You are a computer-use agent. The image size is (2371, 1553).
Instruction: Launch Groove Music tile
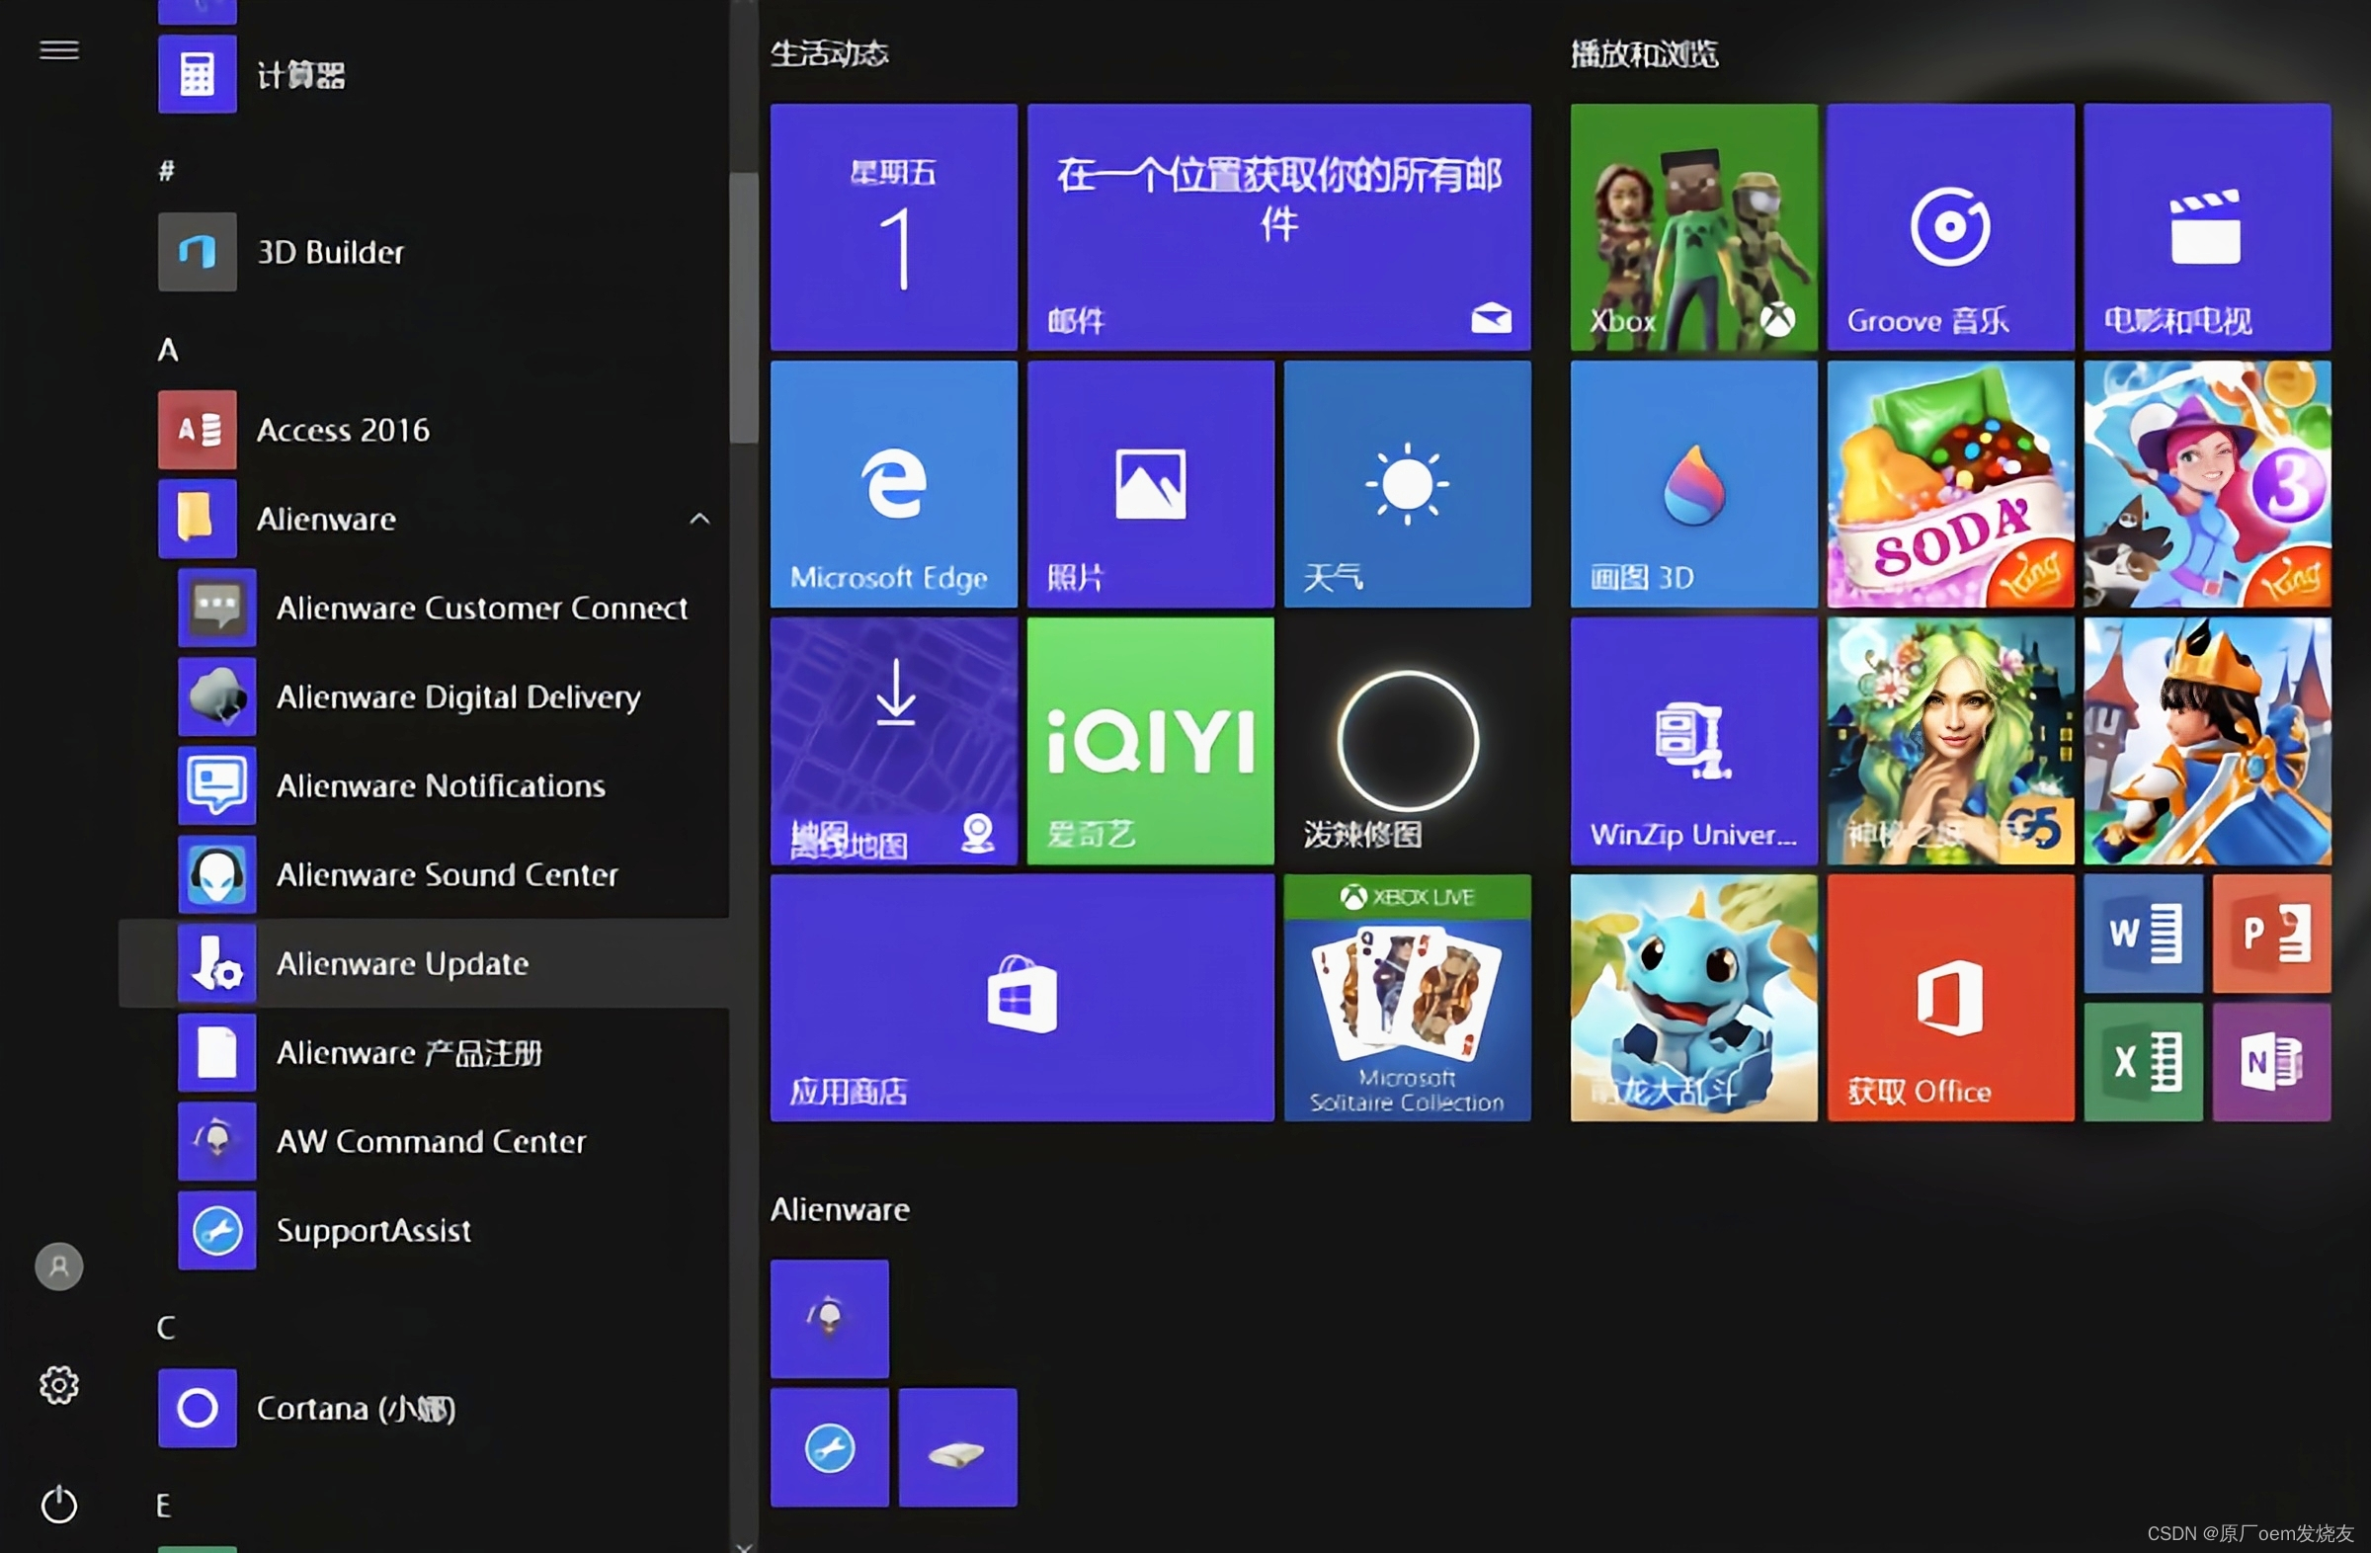[1949, 227]
